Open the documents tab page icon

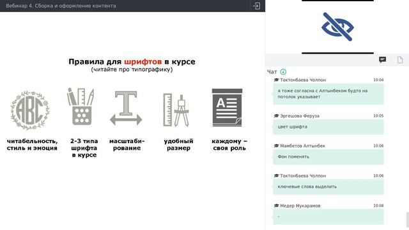[x=400, y=60]
